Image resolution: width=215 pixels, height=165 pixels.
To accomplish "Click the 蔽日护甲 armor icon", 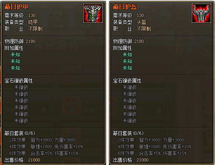I will point(93,13).
